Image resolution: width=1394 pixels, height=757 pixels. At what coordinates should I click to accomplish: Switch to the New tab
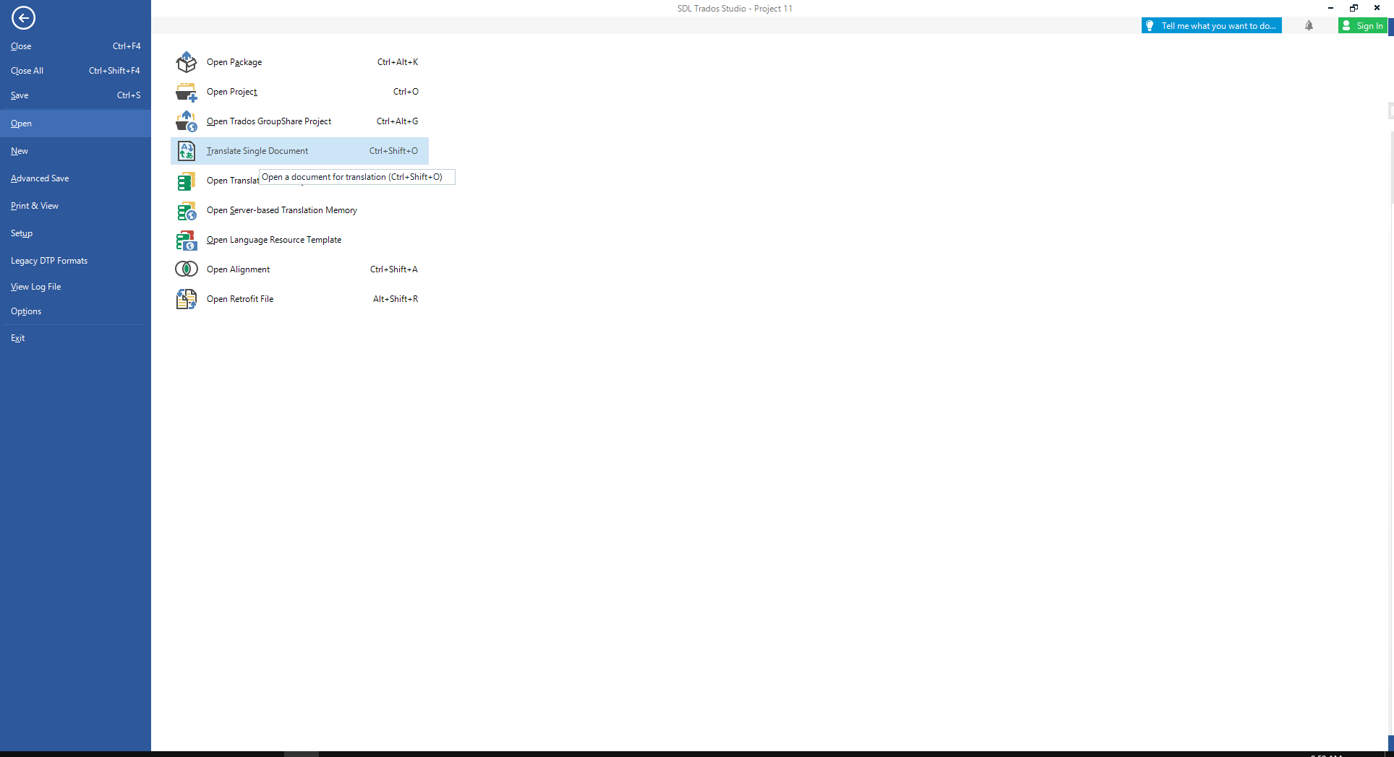75,151
